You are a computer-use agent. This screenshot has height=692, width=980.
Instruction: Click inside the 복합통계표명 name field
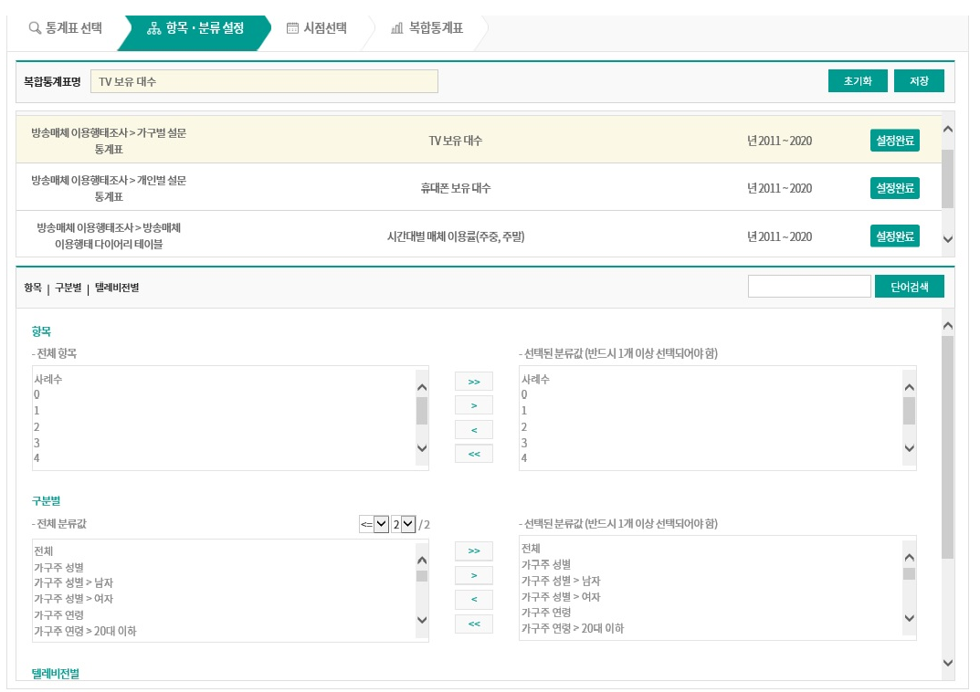coord(265,81)
